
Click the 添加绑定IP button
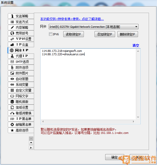tap(105, 34)
